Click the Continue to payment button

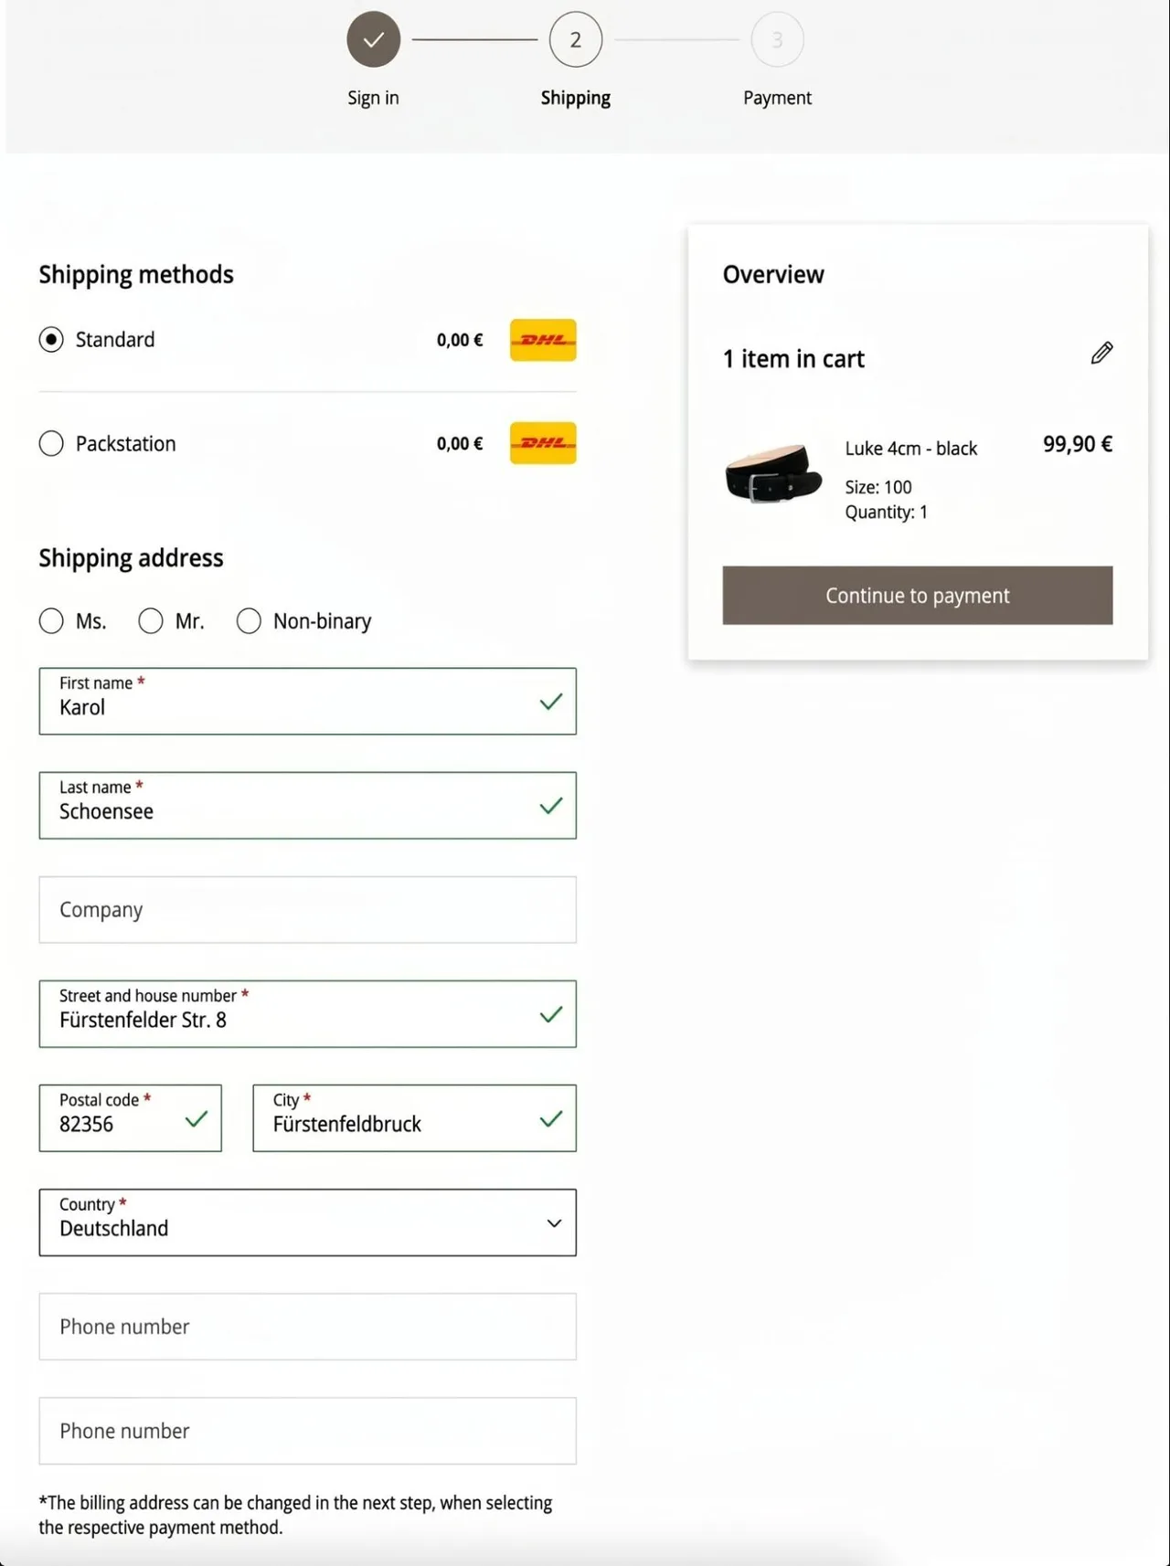918,596
